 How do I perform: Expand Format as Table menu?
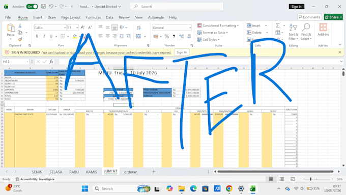point(213,33)
